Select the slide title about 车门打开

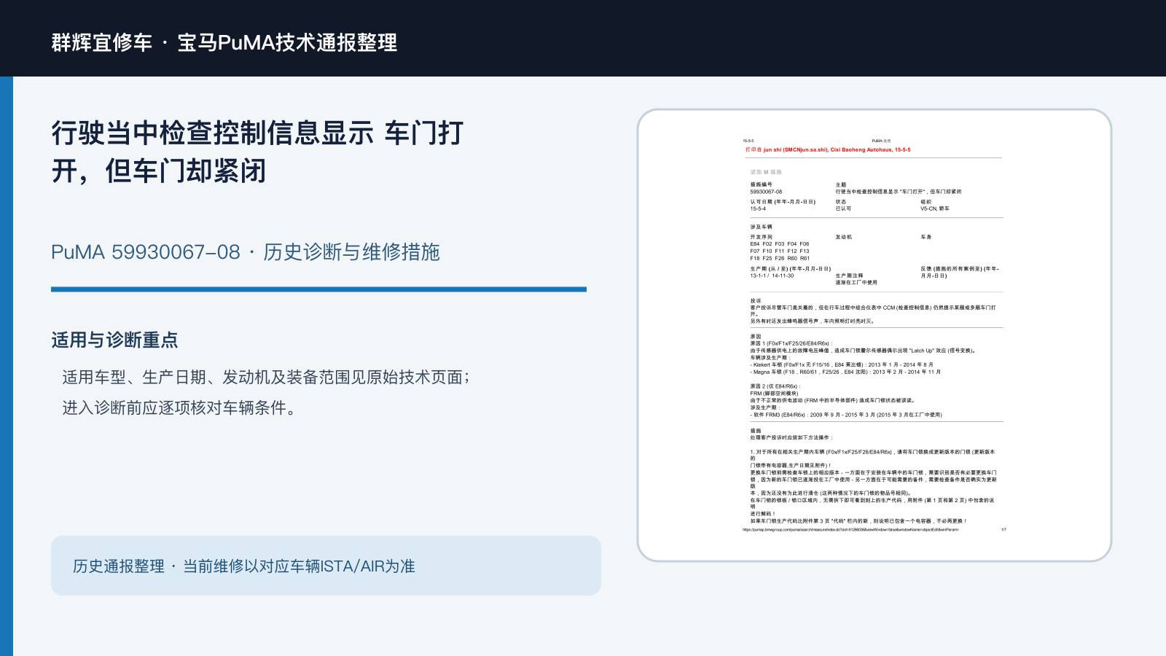point(257,152)
